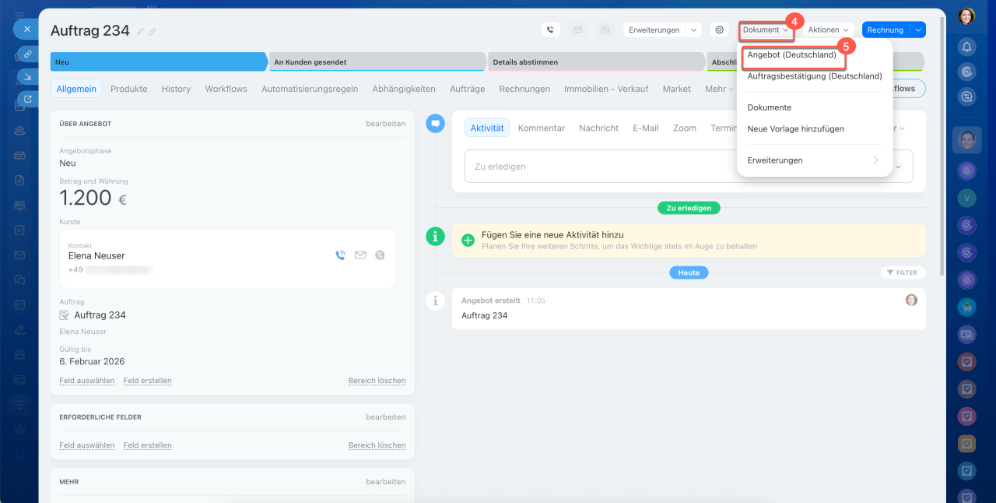Viewport: 996px width, 503px height.
Task: Close the slider with X button
Action: [x=26, y=29]
